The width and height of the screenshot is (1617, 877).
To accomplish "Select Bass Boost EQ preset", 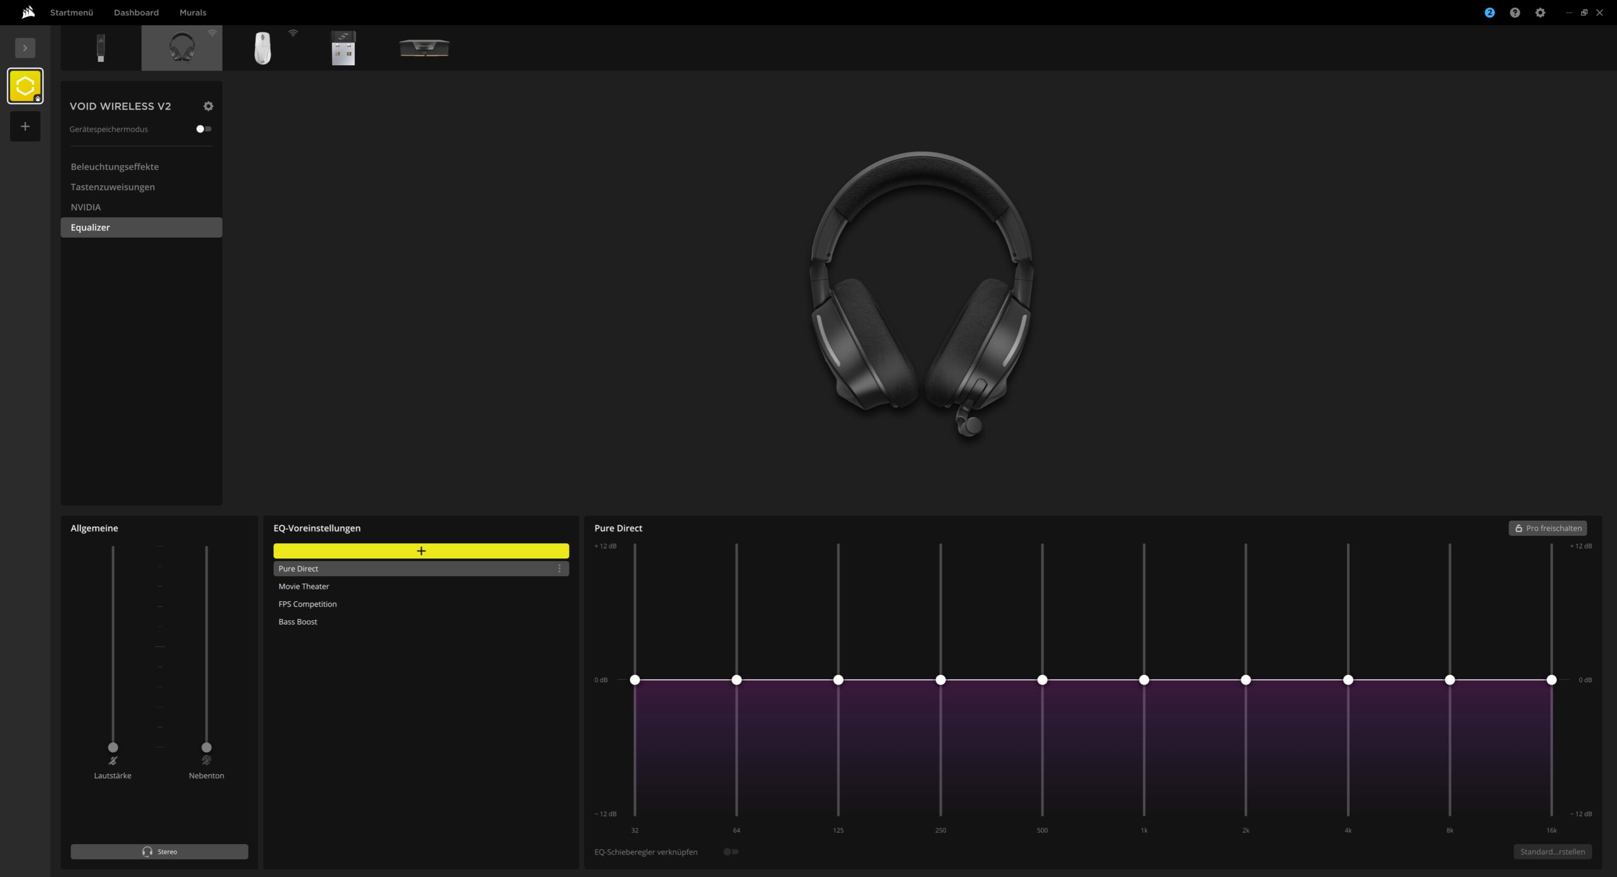I will click(298, 622).
